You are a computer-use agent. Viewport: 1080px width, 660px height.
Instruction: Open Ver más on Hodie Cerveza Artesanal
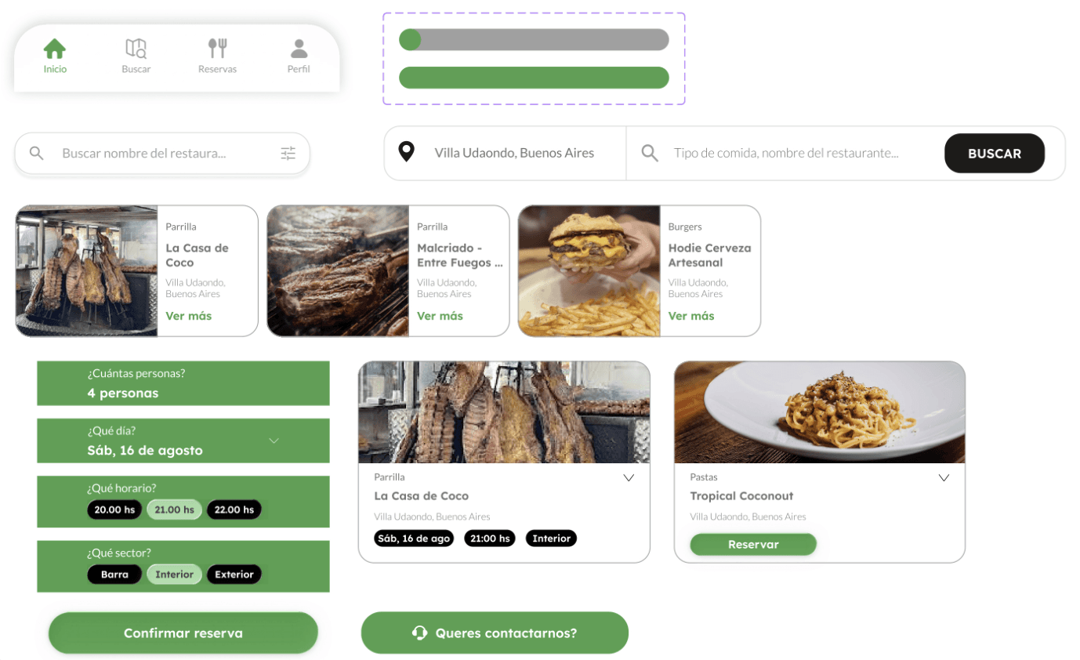point(691,316)
